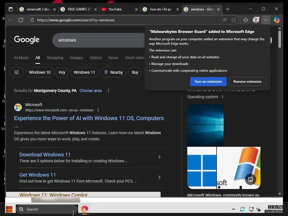
Task: Close the how do i fix pc tab
Action: pyautogui.click(x=177, y=9)
